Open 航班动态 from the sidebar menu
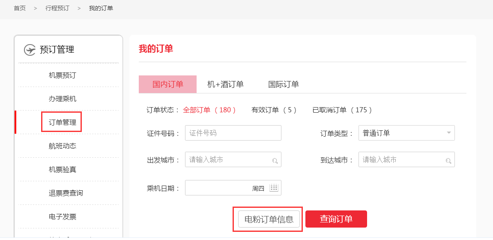The width and height of the screenshot is (493, 240). click(x=63, y=146)
